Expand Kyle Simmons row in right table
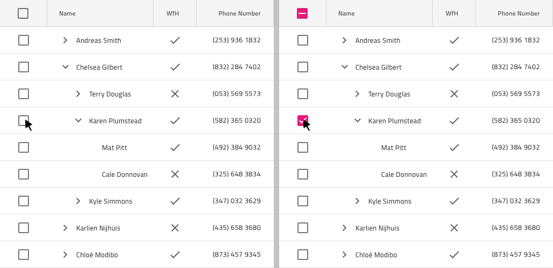The image size is (553, 268). 357,201
